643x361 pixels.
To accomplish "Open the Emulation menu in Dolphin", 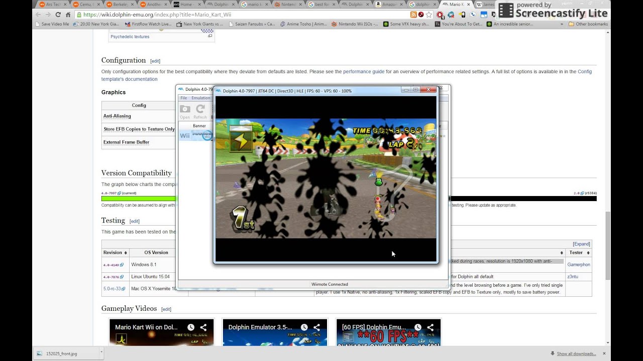I will 200,98.
